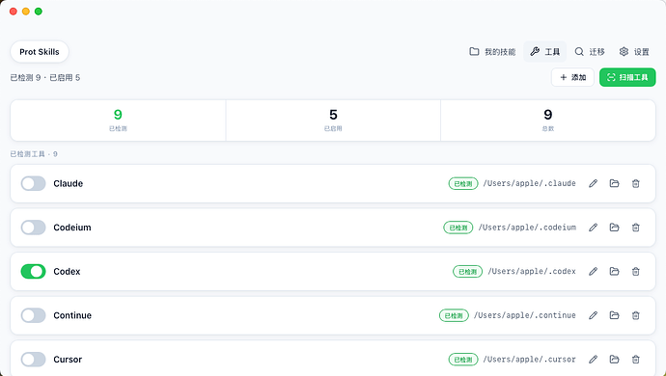Click the /Users/apple/.claude path
666x376 pixels.
tap(529, 183)
